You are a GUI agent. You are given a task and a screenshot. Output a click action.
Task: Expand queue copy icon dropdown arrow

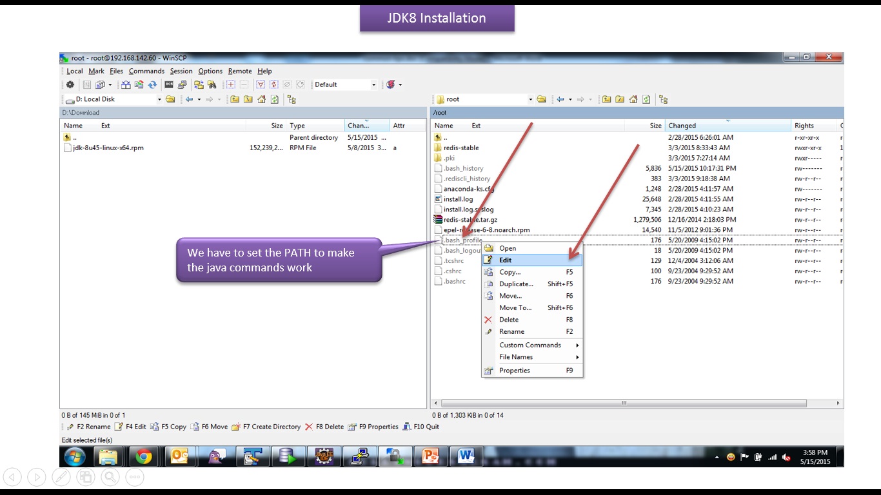click(x=110, y=84)
